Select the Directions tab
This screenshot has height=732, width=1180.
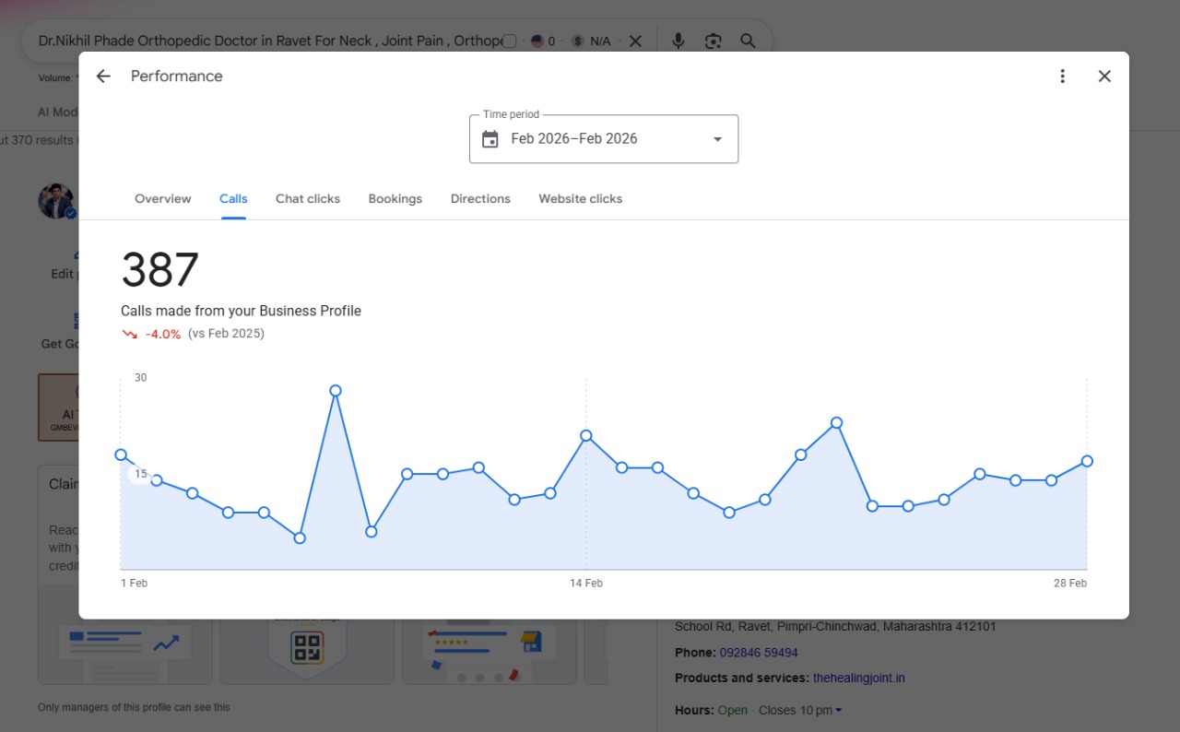(480, 198)
